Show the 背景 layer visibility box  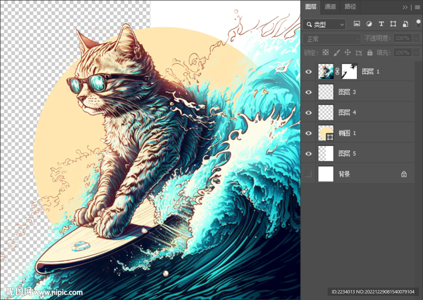pos(308,174)
